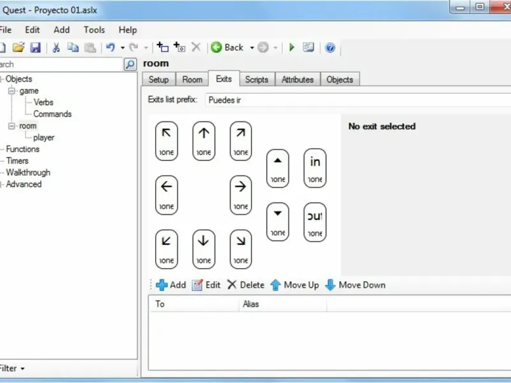Open code view from the toolbar
Screen dimensions: 511x383
tap(309, 47)
